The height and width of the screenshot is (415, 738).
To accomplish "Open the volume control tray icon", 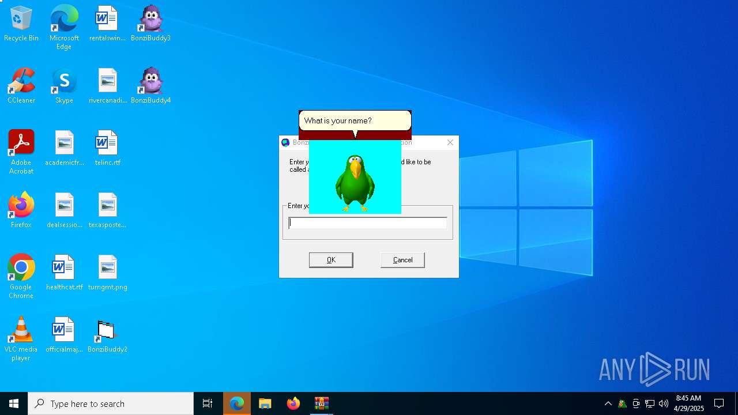I will click(x=664, y=403).
